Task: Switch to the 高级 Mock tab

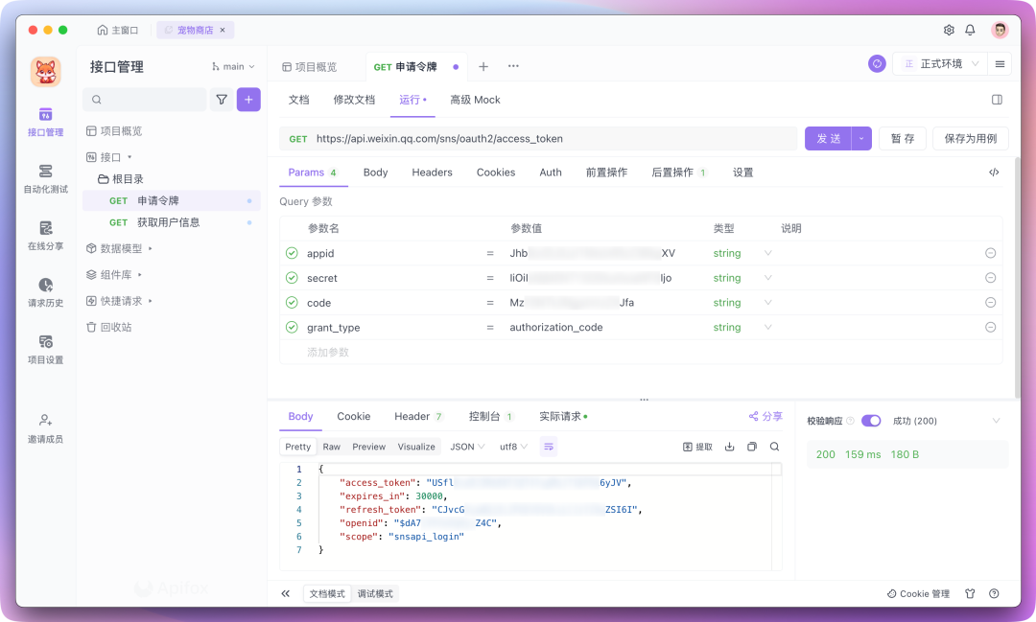Action: click(x=475, y=100)
